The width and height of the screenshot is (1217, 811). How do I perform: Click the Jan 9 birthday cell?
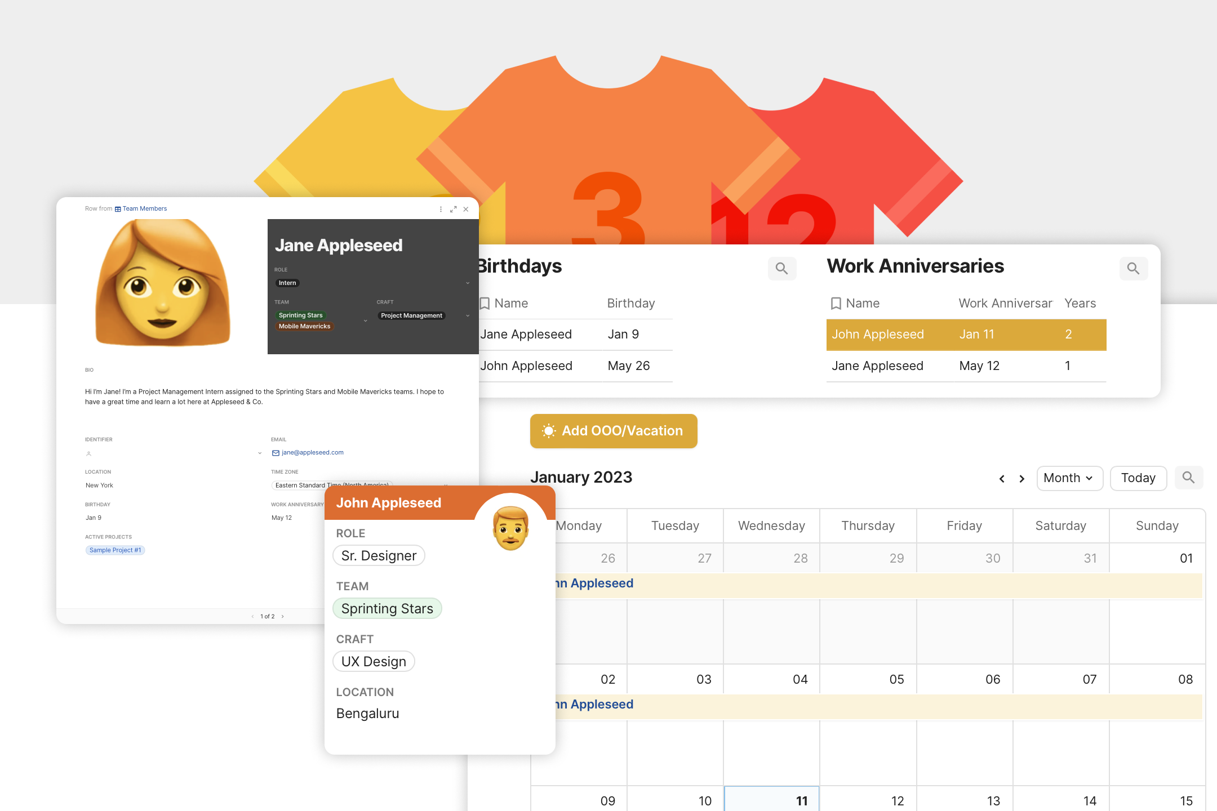(623, 335)
